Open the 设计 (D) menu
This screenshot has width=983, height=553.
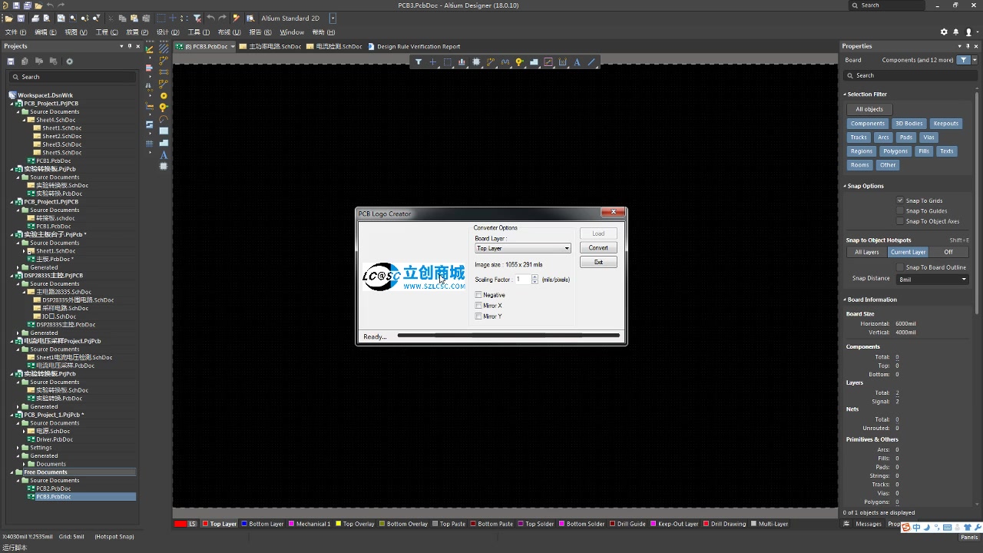[x=167, y=32]
